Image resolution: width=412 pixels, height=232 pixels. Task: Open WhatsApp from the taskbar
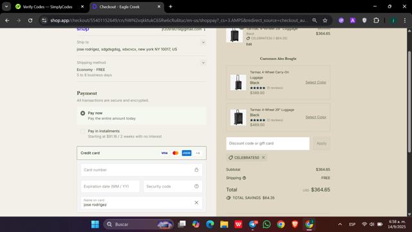267,224
